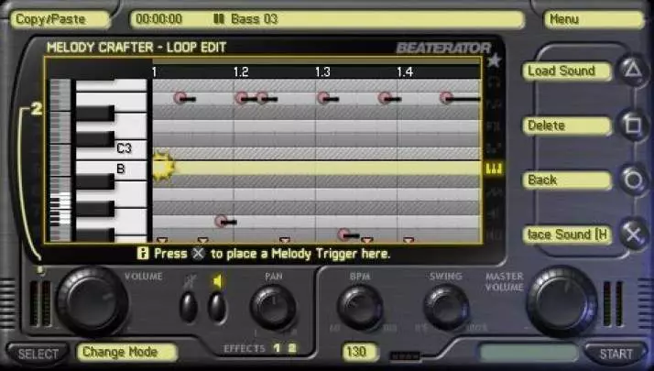Select the top-row melody trigger at beat 1.2

(245, 99)
